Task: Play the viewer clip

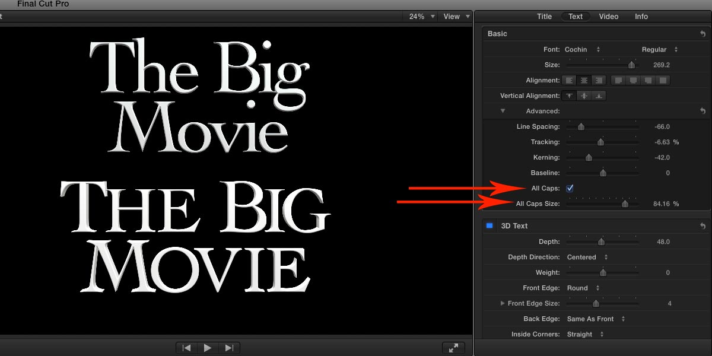Action: 208,348
